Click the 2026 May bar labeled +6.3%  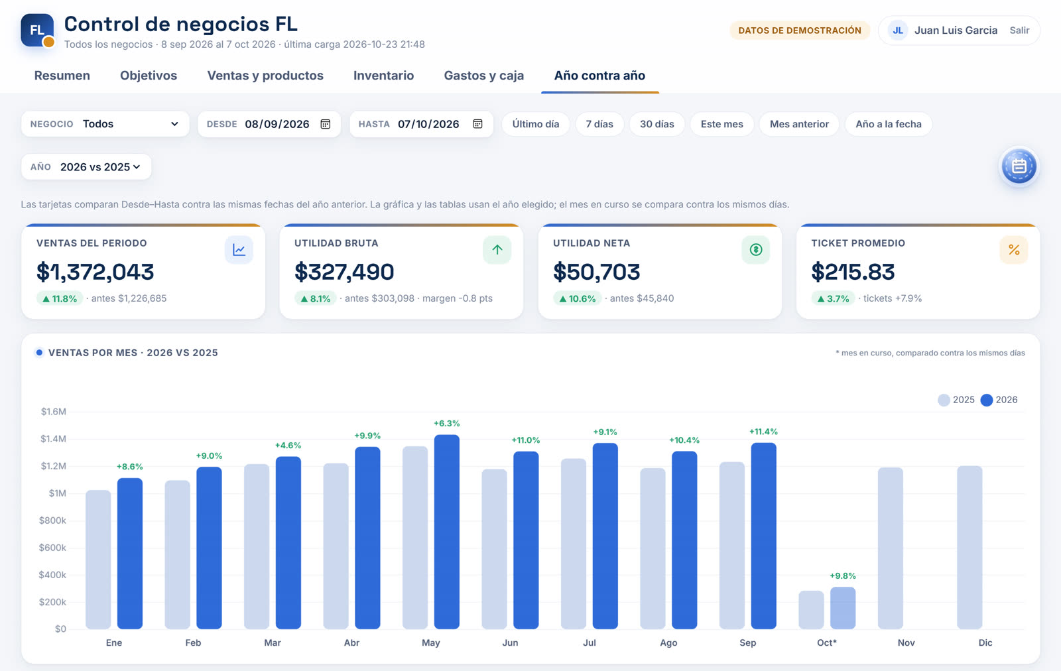[447, 532]
